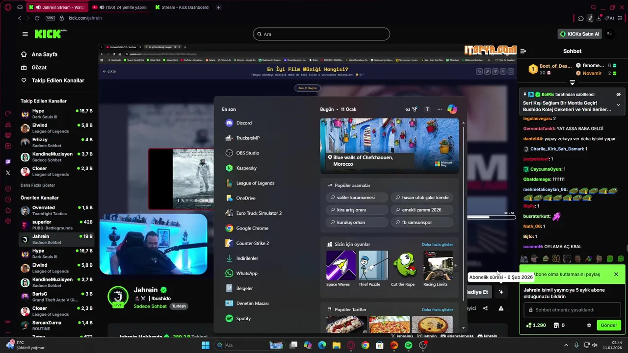Switch to Stream - Kick Dashboard tab
Viewport: 628px width, 353px height.
pyautogui.click(x=182, y=7)
